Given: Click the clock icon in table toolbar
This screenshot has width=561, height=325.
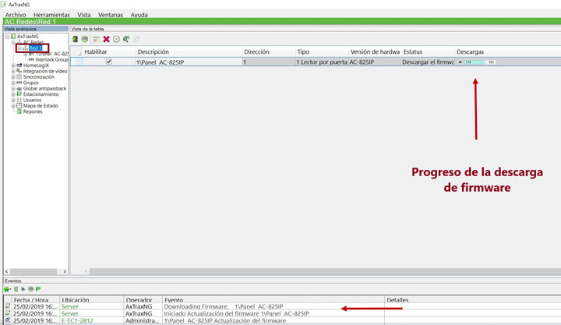Looking at the screenshot, I should pyautogui.click(x=116, y=39).
